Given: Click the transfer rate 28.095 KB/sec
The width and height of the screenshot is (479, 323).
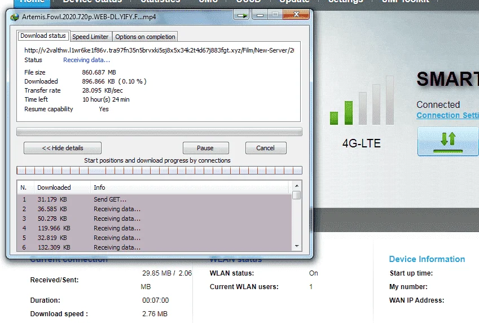Looking at the screenshot, I should (102, 90).
